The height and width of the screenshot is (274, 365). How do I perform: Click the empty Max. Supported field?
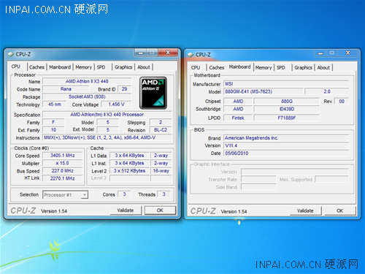[x=332, y=180]
